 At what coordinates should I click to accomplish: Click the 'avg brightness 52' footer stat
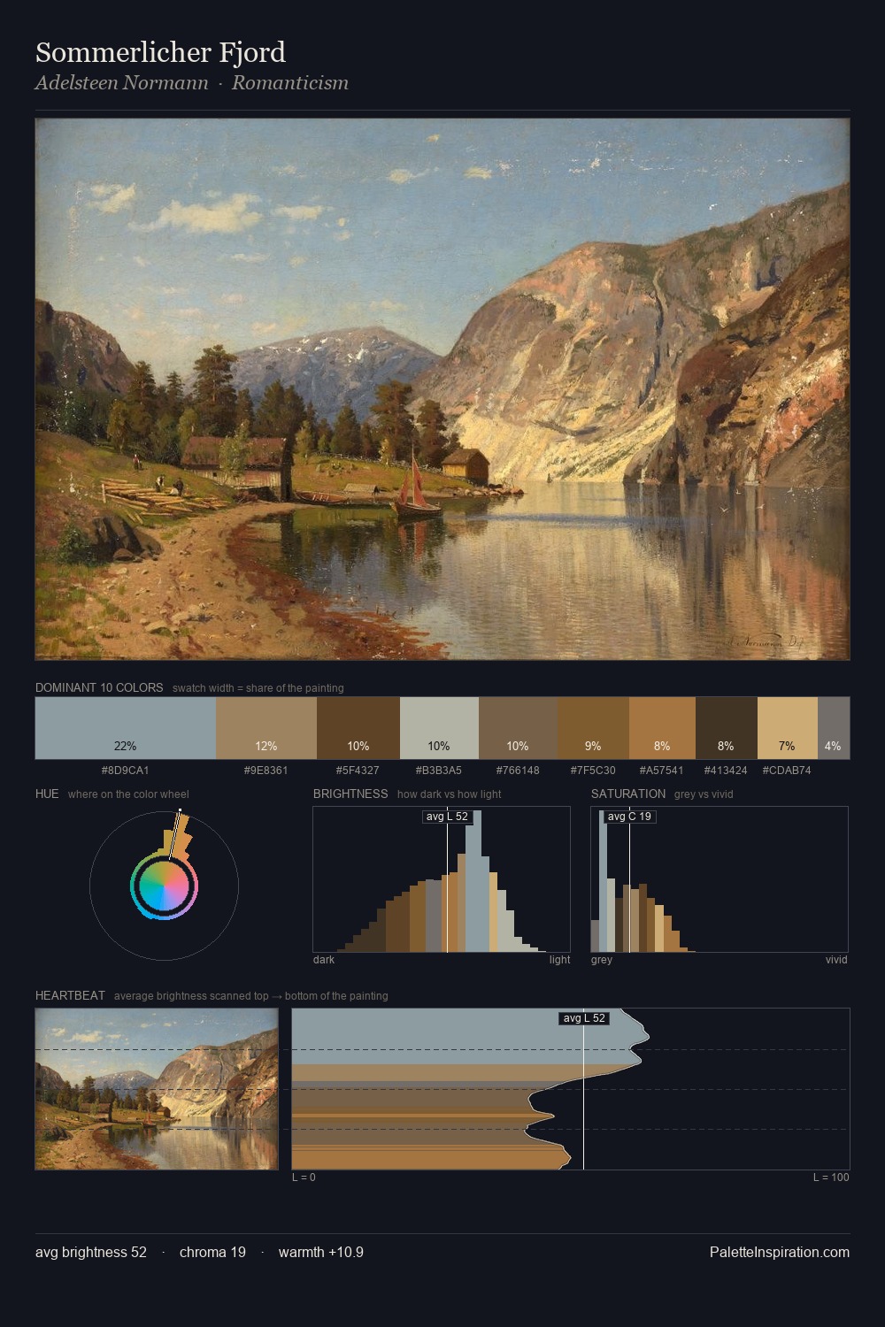point(91,1252)
